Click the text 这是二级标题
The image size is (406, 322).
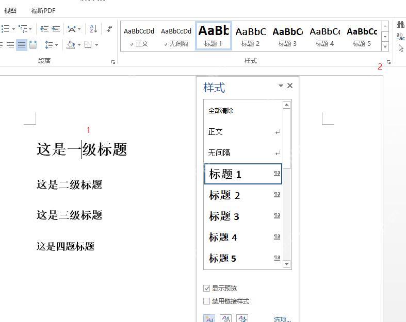coord(70,184)
